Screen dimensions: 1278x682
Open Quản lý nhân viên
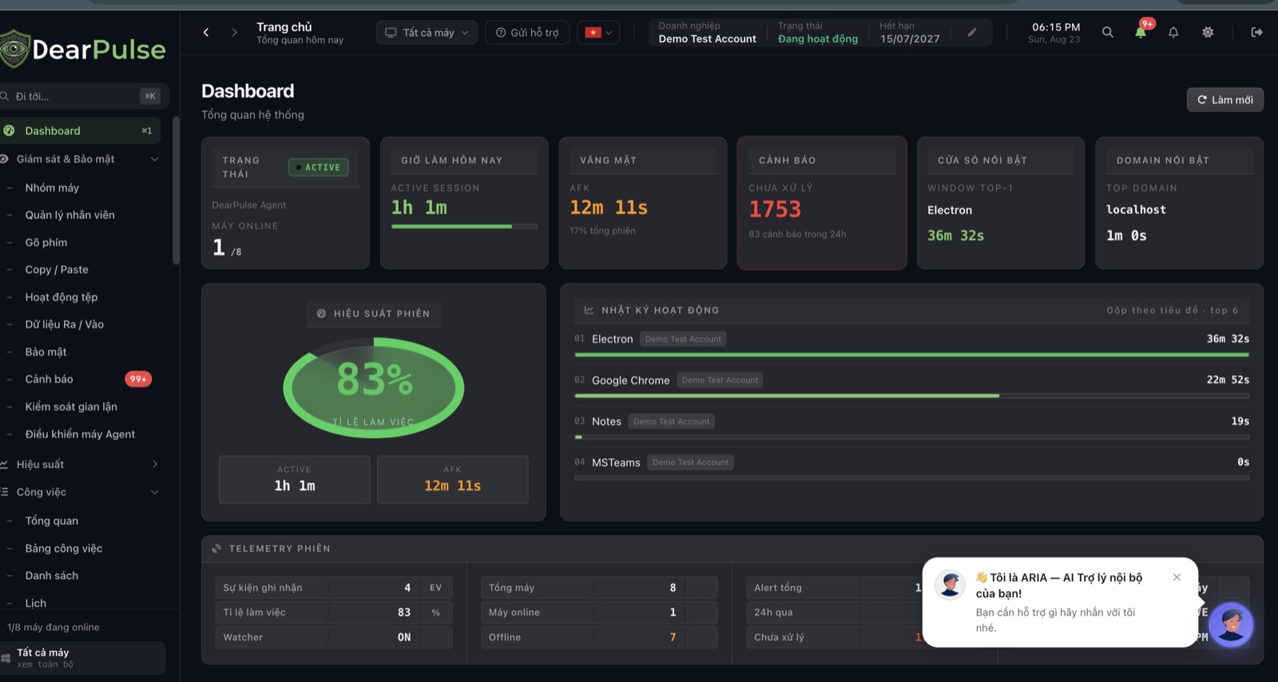69,215
